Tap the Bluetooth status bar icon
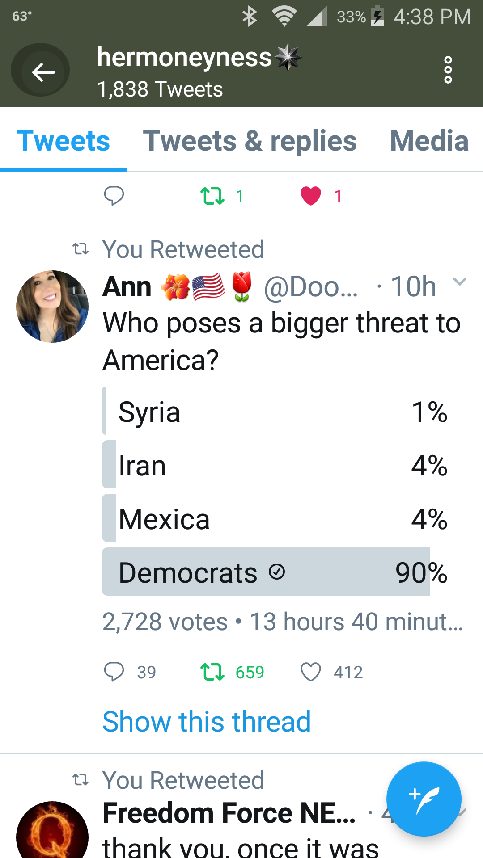The width and height of the screenshot is (483, 858). pos(250,17)
